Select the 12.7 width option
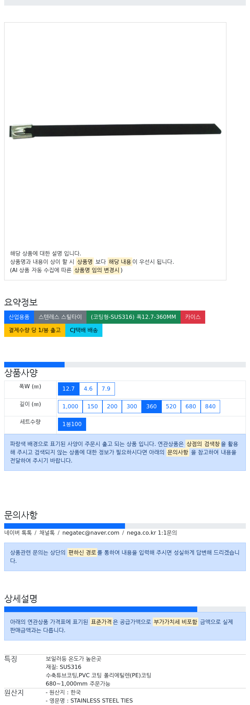Screen dimensions: 250x705 pos(68,389)
